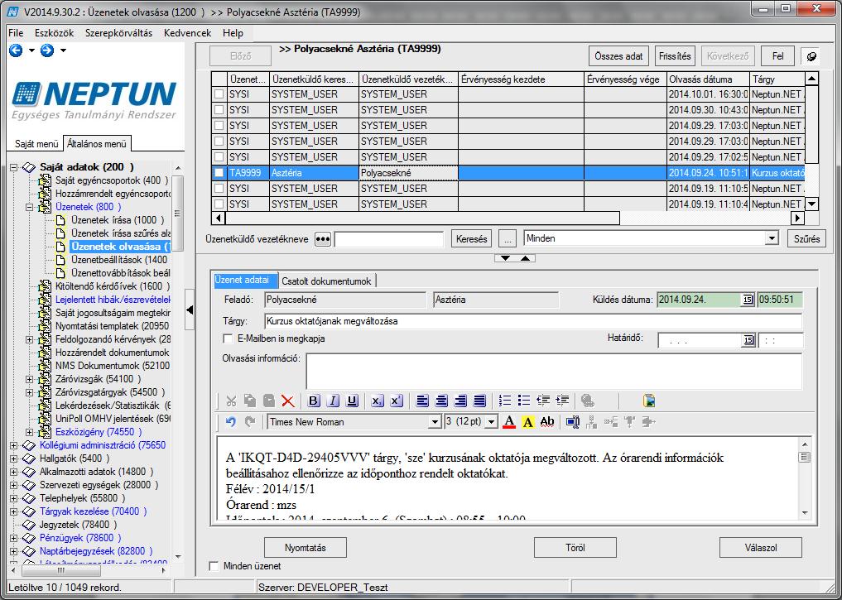Click the Szűrés button
This screenshot has height=600, width=842.
[x=806, y=239]
